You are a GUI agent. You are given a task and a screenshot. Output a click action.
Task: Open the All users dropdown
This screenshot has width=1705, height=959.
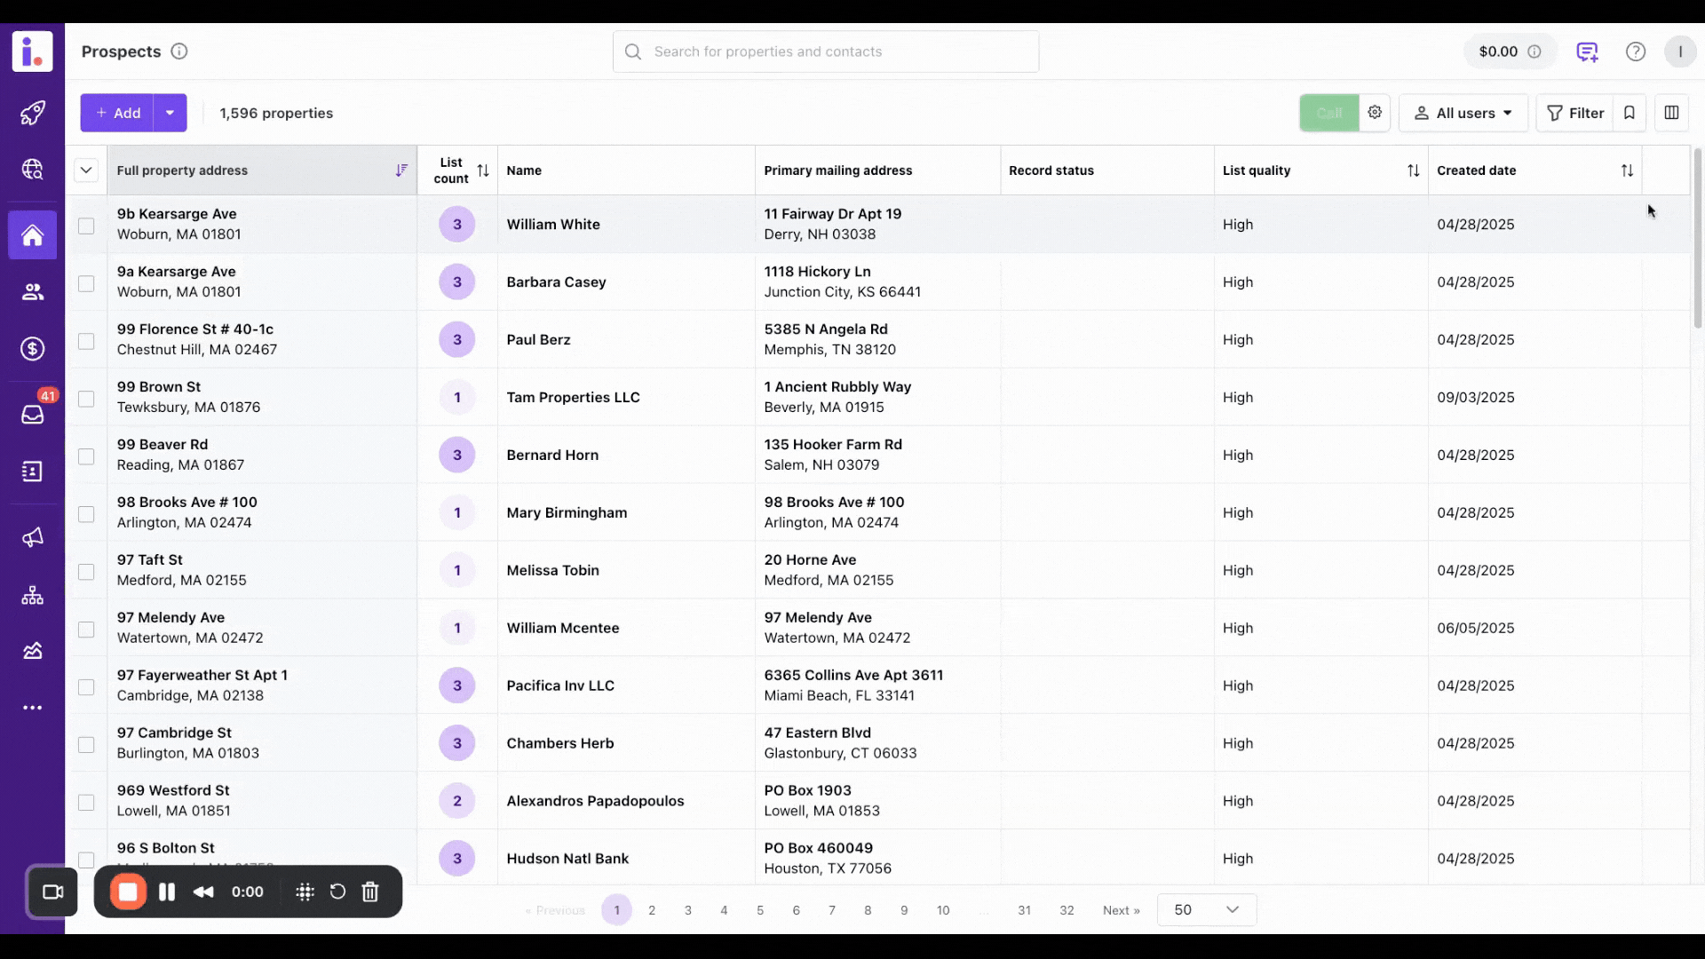point(1463,113)
